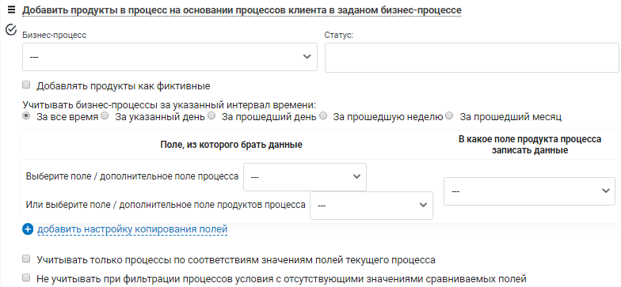
Task: Choose the За прошедший день radio option
Action: [x=211, y=116]
